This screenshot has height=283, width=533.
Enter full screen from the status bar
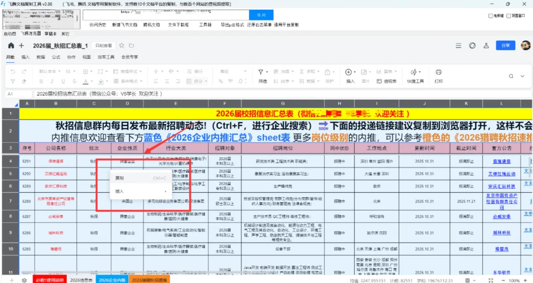click(x=491, y=280)
